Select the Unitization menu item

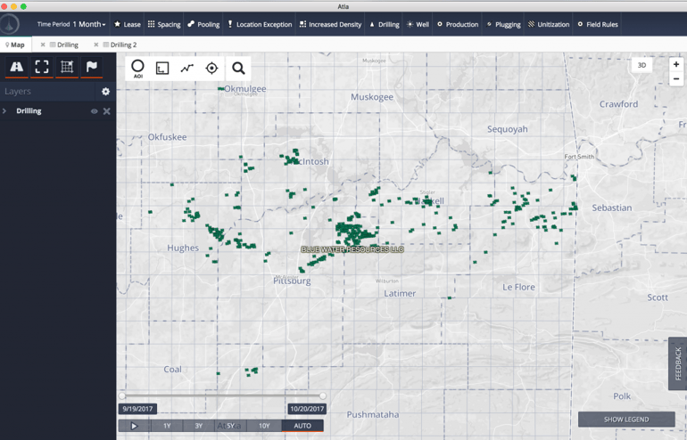[x=549, y=24]
